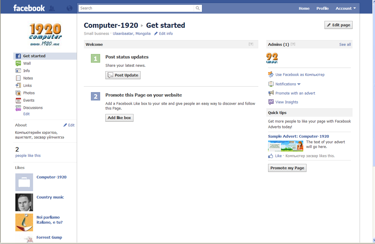Select Get started in sidebar
Screen dimensions: 375x244
[x=45, y=56]
